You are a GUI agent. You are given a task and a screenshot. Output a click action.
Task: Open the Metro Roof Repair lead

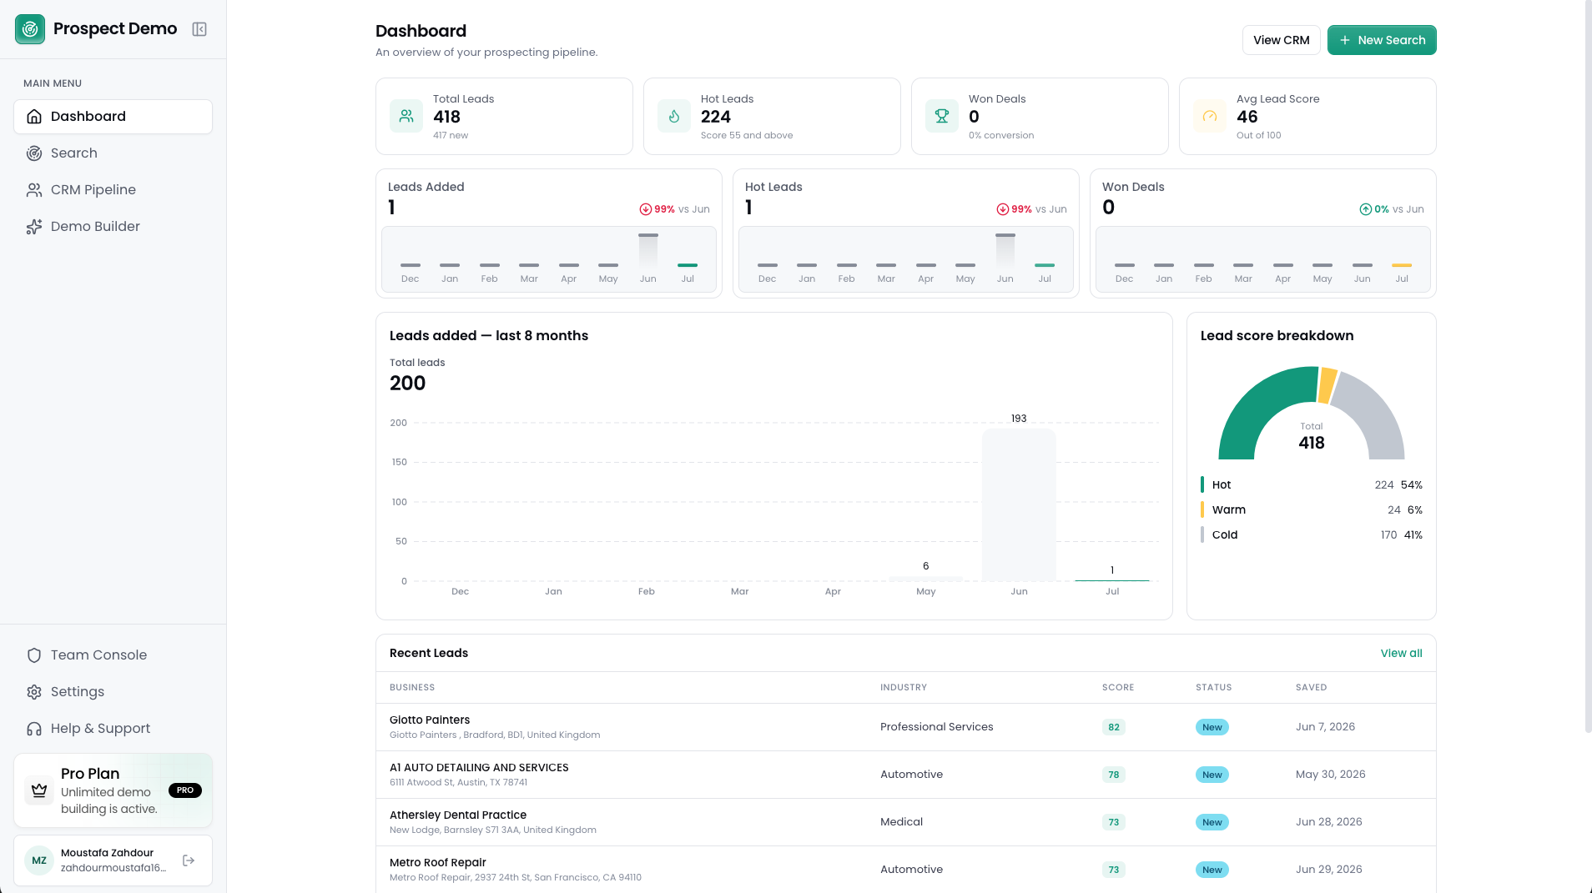click(905, 870)
